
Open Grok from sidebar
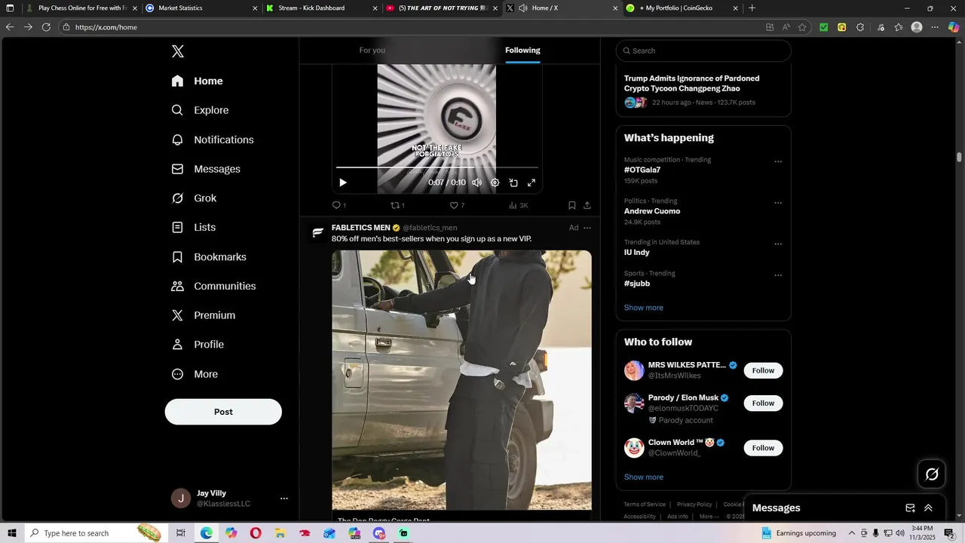click(x=195, y=198)
